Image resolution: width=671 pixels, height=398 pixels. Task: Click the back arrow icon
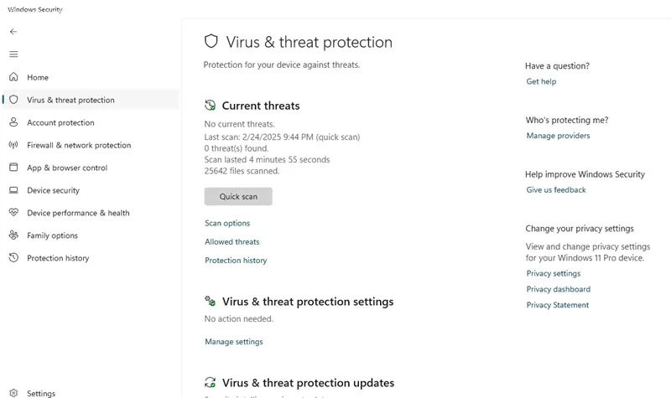tap(13, 32)
